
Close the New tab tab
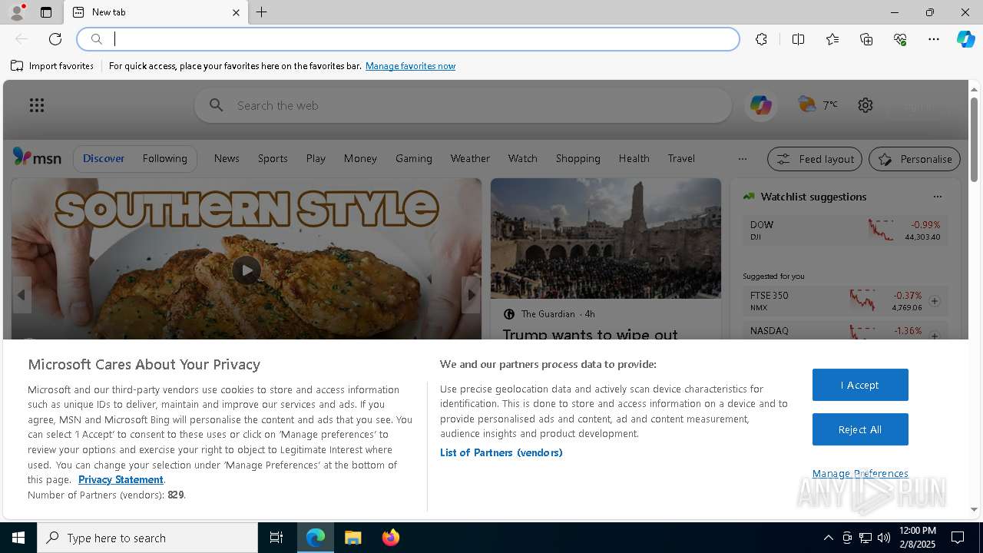[236, 12]
